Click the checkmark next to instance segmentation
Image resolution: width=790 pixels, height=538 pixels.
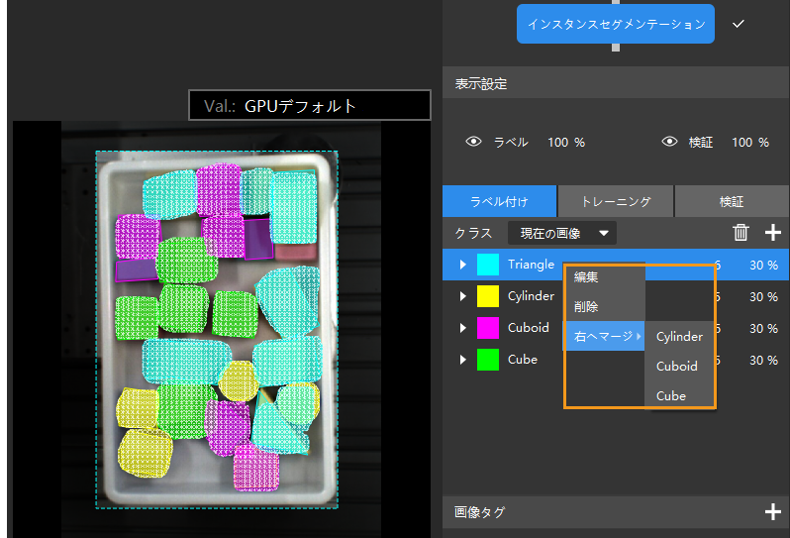(x=739, y=24)
